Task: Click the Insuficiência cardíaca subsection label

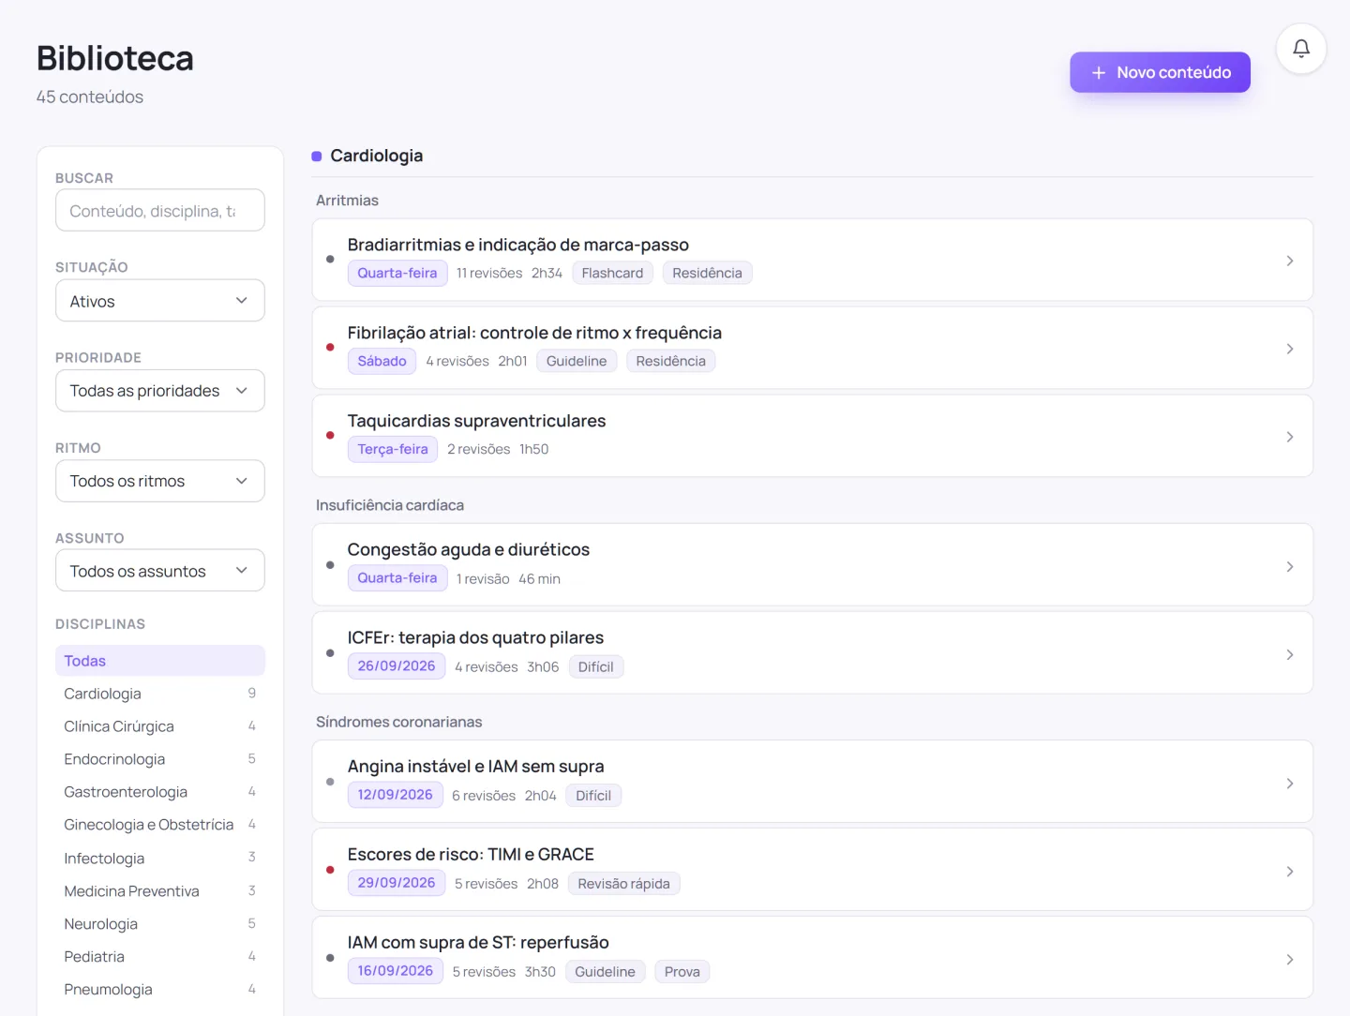Action: point(390,505)
